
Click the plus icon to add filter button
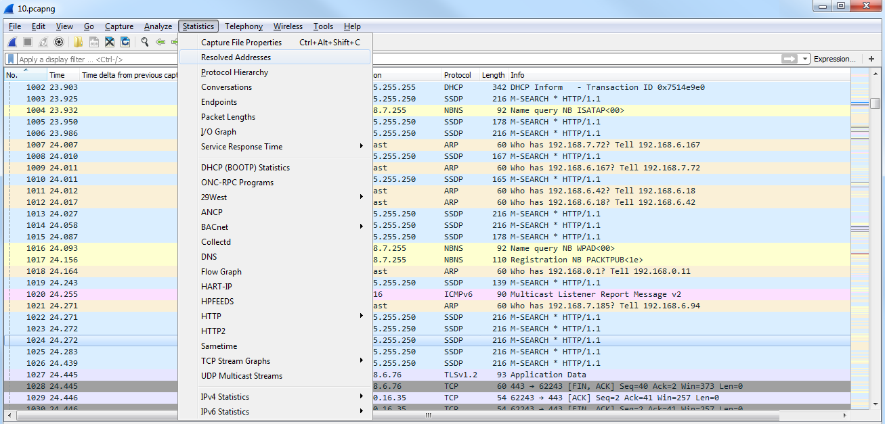(x=871, y=60)
